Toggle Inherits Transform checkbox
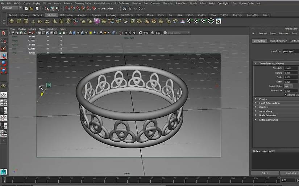Screen dimensions: 299x186 point(285,95)
